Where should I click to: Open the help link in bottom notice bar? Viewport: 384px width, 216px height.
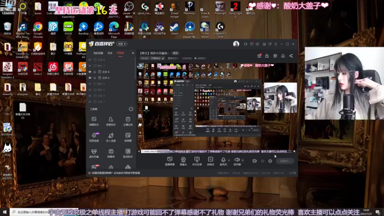pyautogui.click(x=116, y=173)
